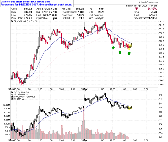This screenshot has height=142, width=168.
Task: Click the chart-type icon beside QQQ legend
Action: point(12,92)
